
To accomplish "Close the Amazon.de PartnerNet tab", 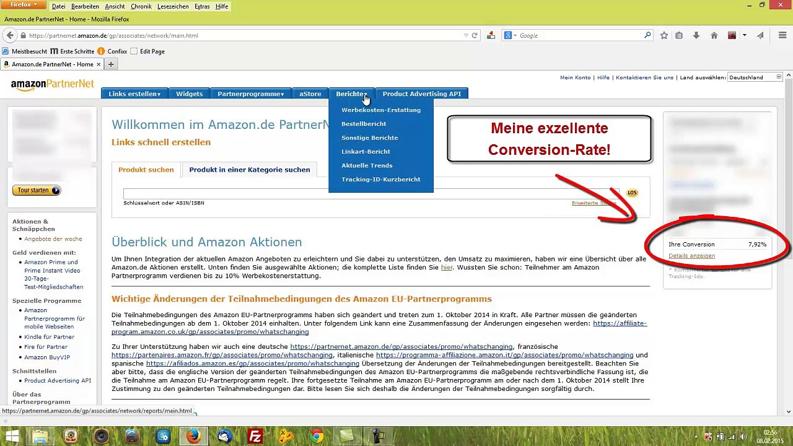I will (99, 64).
